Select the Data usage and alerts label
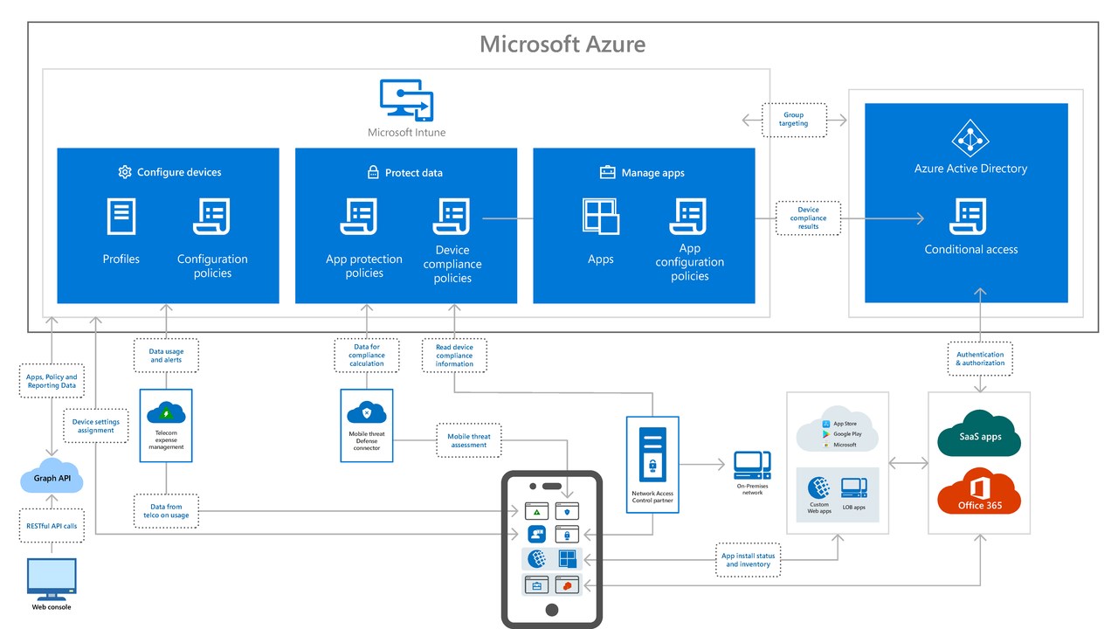The width and height of the screenshot is (1118, 629). click(x=166, y=356)
